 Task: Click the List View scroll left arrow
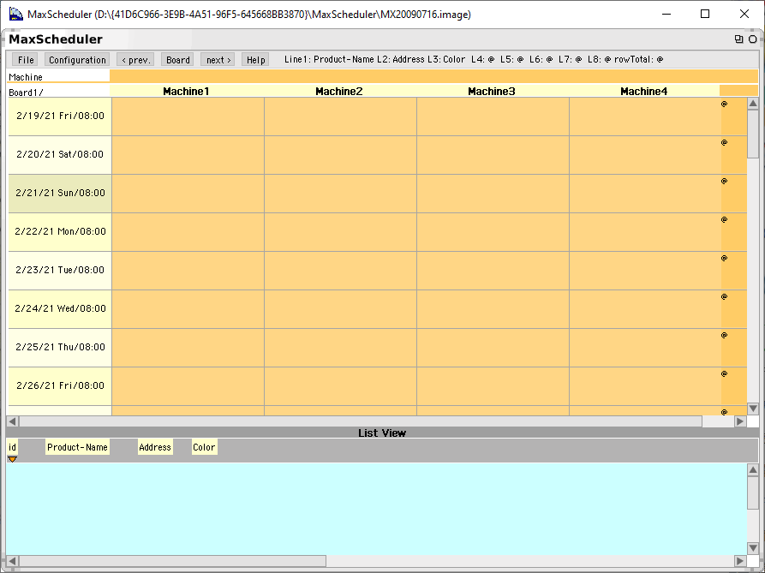coord(12,561)
